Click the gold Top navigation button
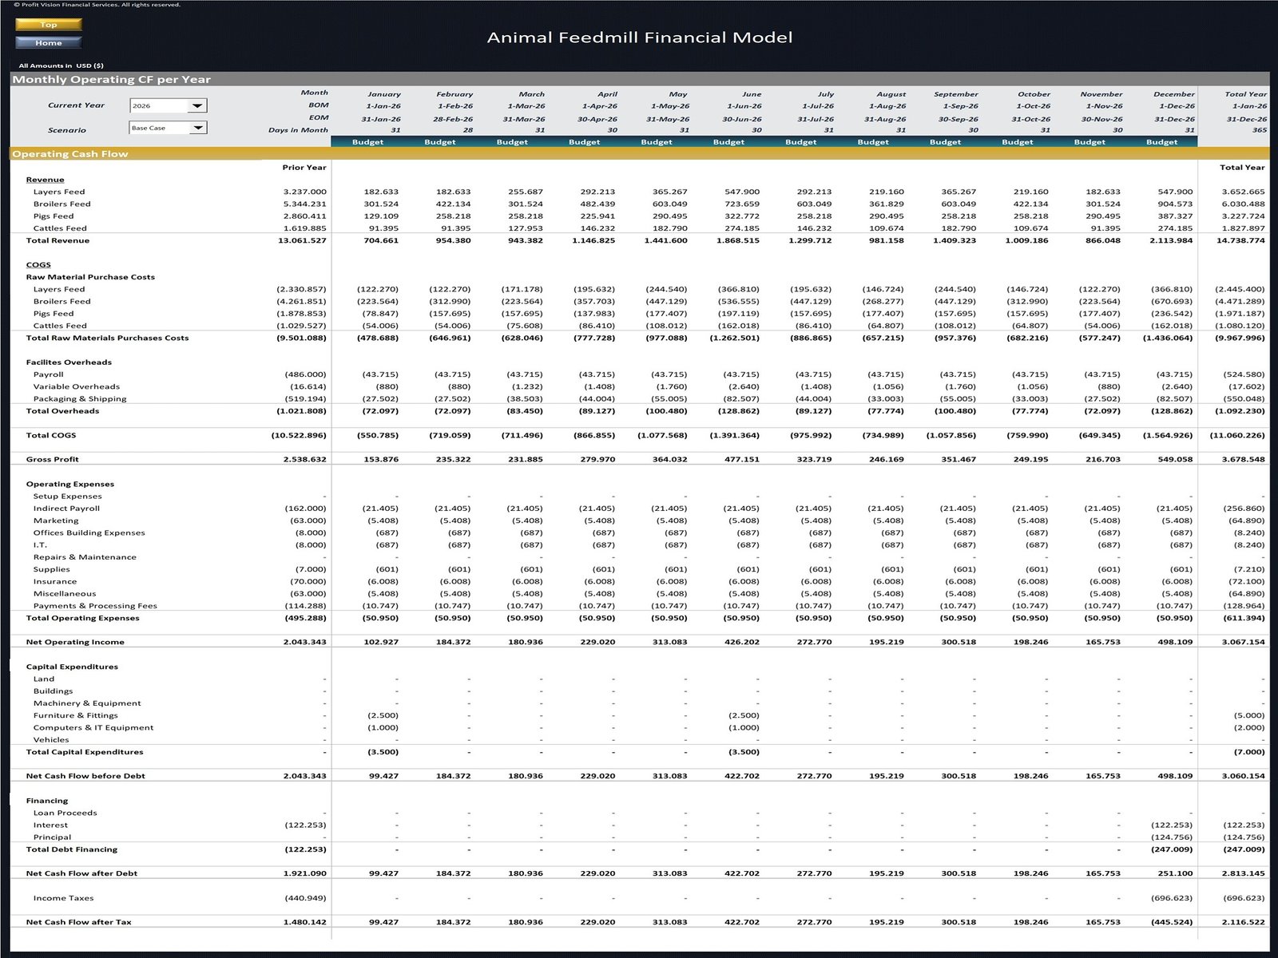 click(x=48, y=25)
